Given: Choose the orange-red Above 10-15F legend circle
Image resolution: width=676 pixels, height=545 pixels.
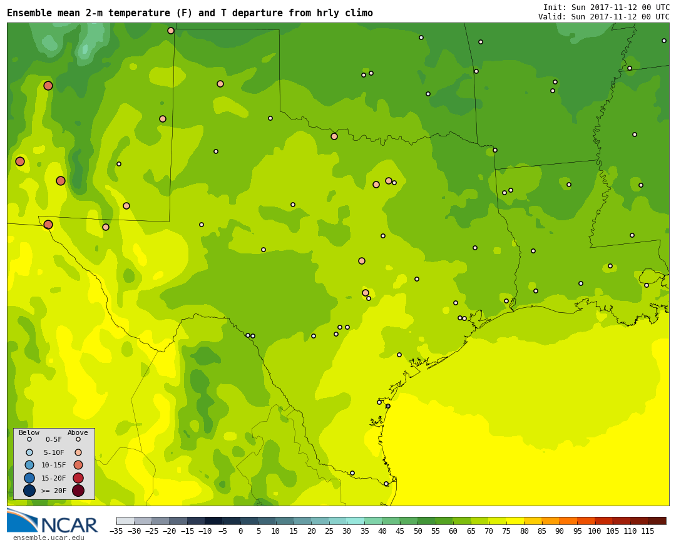Looking at the screenshot, I should pos(78,465).
